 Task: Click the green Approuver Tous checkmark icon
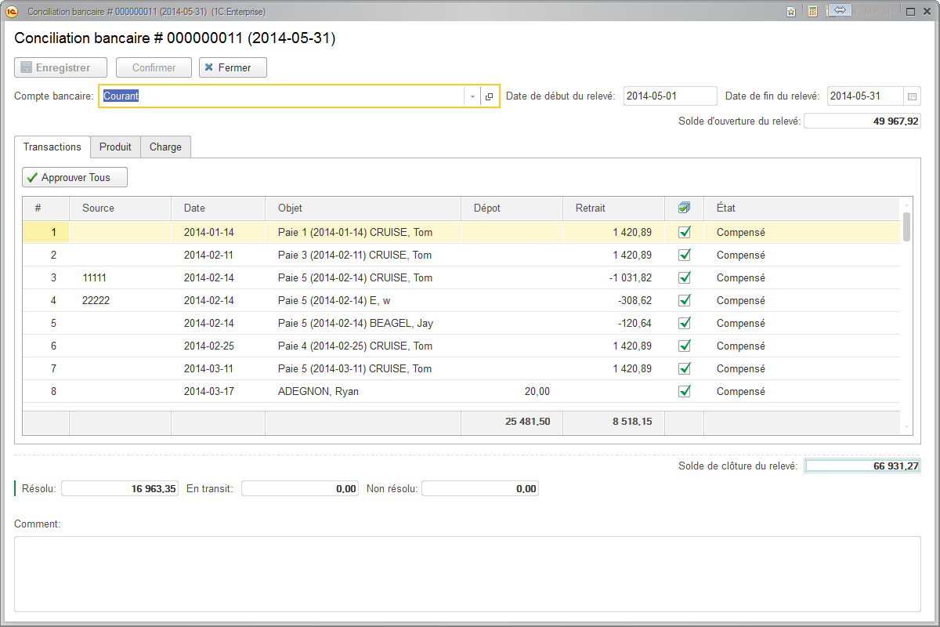[x=31, y=177]
